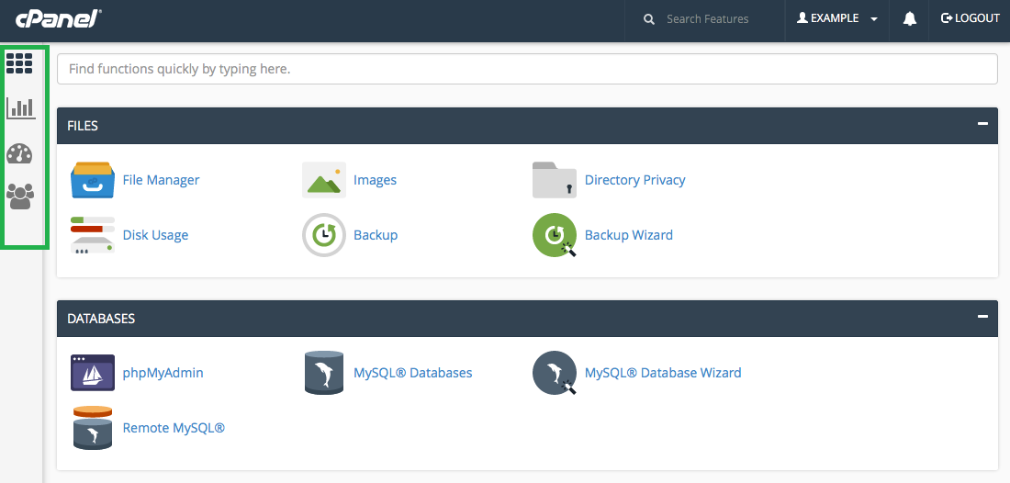
Task: Click the DATABASES section header
Action: [x=528, y=318]
